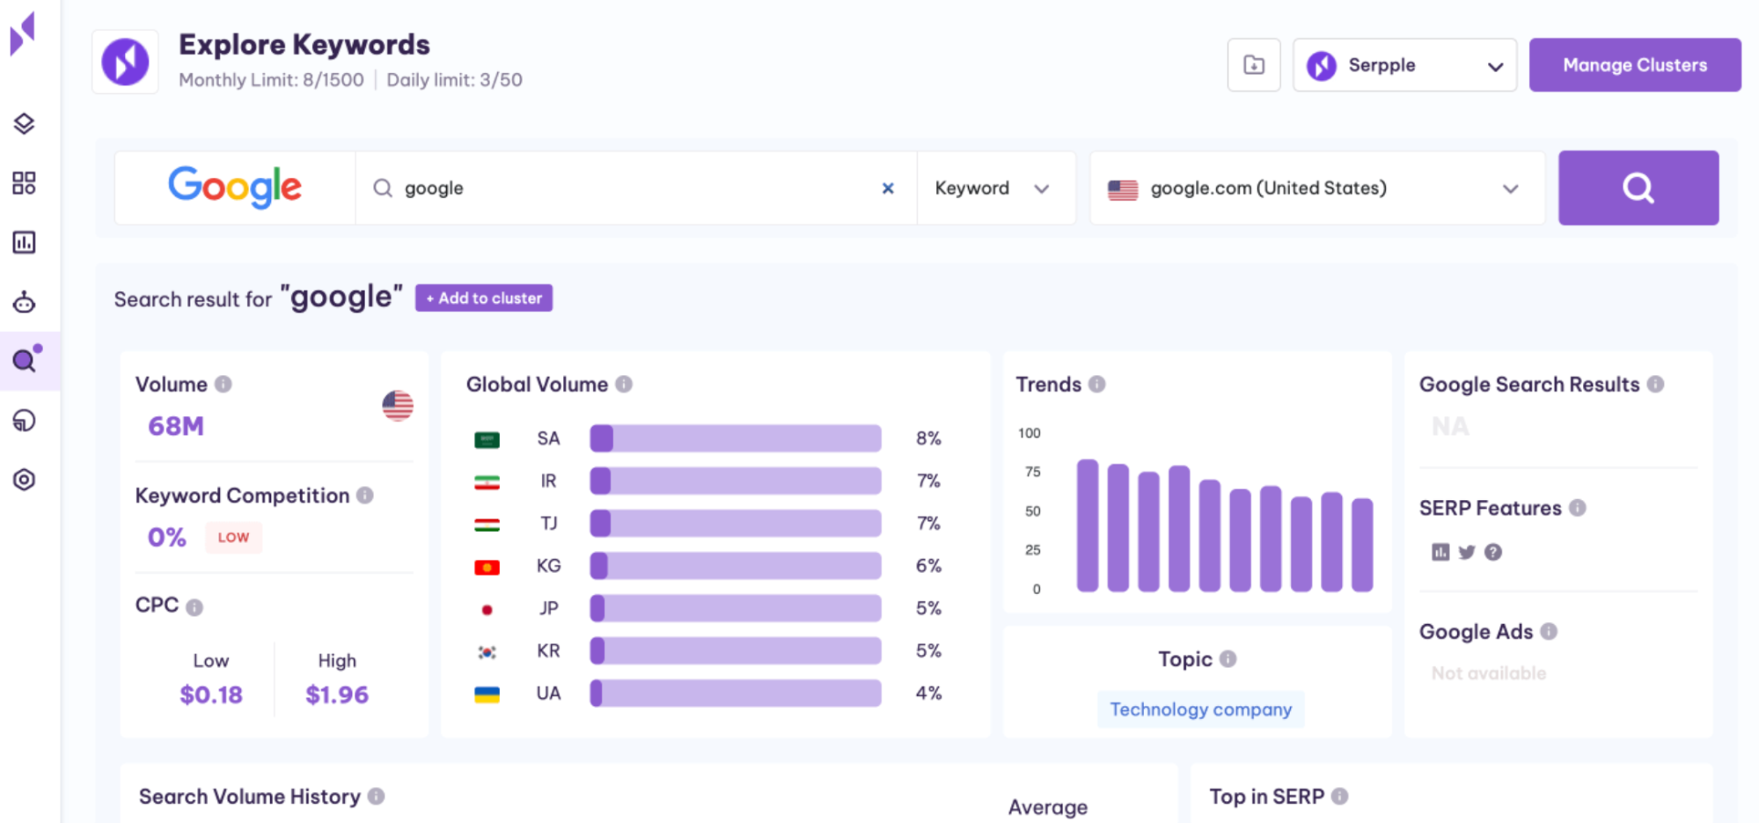
Task: Click the UA global volume bar
Action: click(736, 694)
